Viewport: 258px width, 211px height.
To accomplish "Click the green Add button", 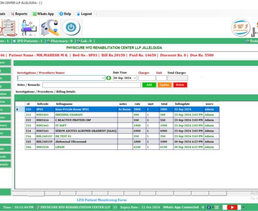I will (x=149, y=85).
